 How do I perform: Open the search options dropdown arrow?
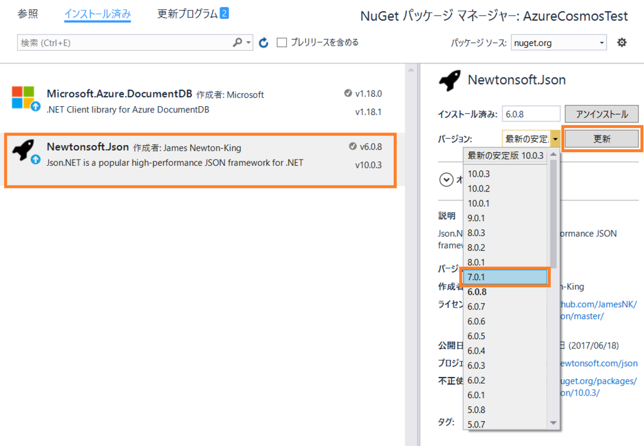click(248, 42)
